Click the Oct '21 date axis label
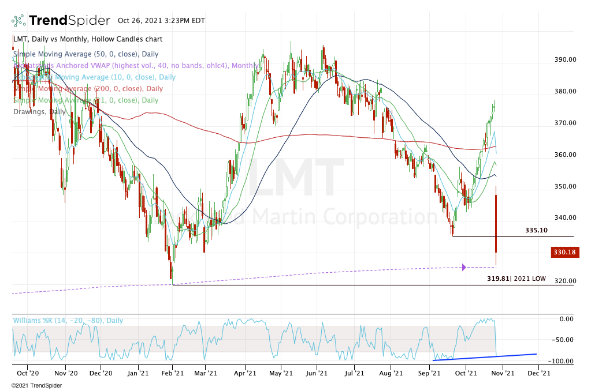Image resolution: width=591 pixels, height=391 pixels. 466,373
